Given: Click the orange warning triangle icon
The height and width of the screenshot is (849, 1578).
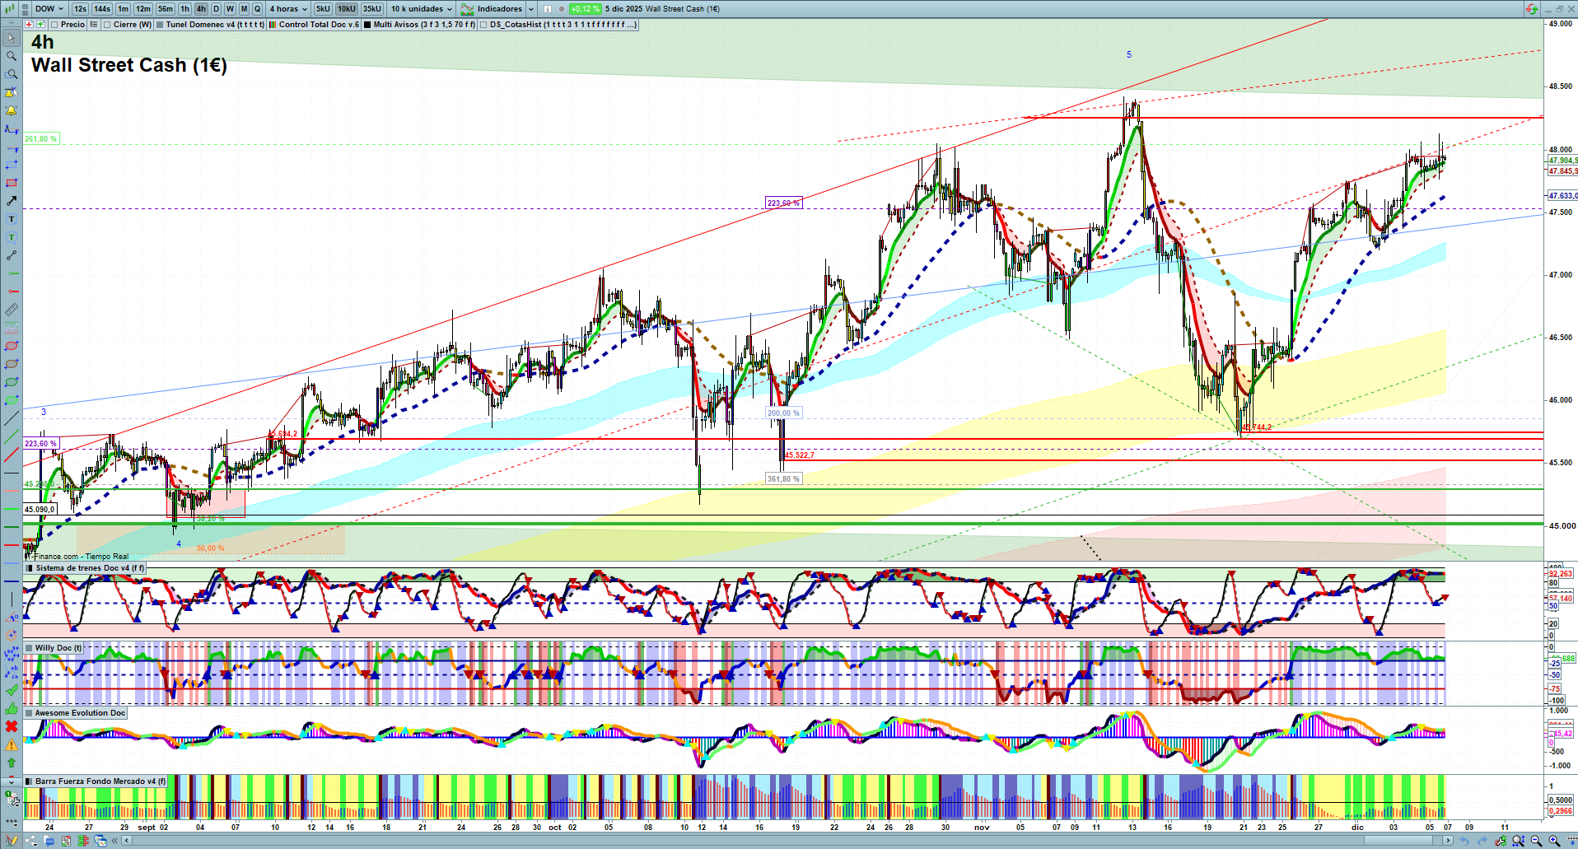Looking at the screenshot, I should click(12, 744).
